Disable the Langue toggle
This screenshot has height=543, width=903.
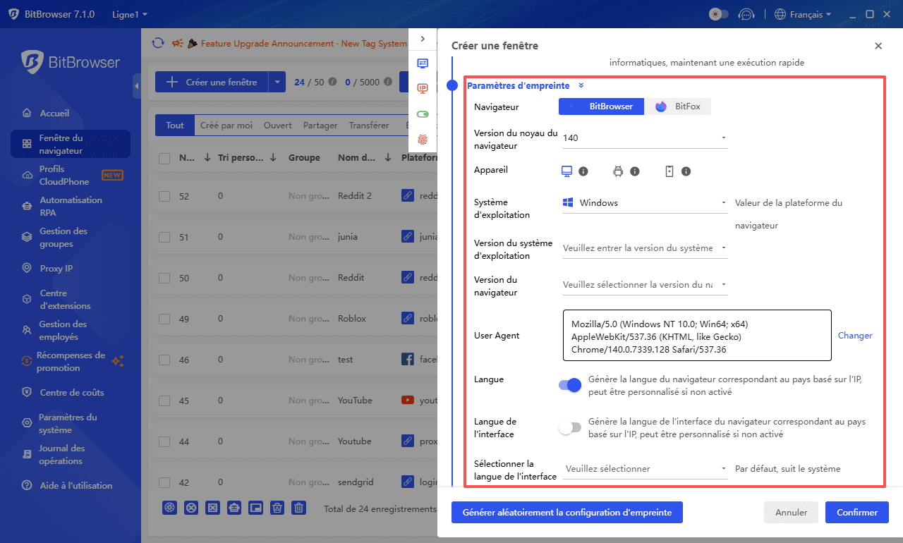pyautogui.click(x=569, y=385)
